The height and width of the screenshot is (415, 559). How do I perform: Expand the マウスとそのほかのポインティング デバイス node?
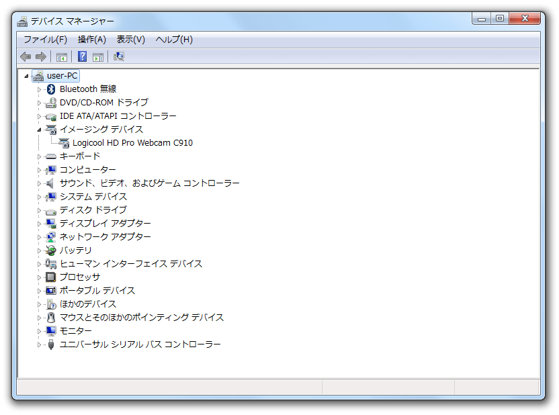39,318
